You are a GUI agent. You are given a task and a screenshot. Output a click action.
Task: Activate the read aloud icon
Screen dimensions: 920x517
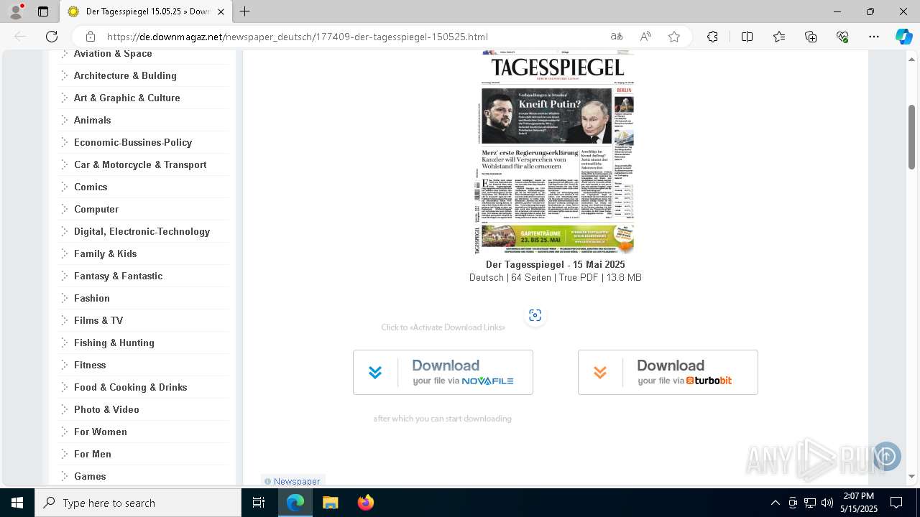click(x=645, y=37)
